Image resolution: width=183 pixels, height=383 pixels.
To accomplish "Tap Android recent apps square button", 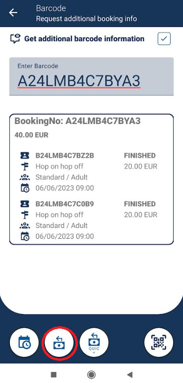I will [54, 374].
